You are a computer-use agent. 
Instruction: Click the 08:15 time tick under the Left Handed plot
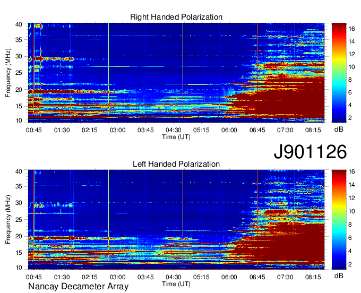pos(313,277)
